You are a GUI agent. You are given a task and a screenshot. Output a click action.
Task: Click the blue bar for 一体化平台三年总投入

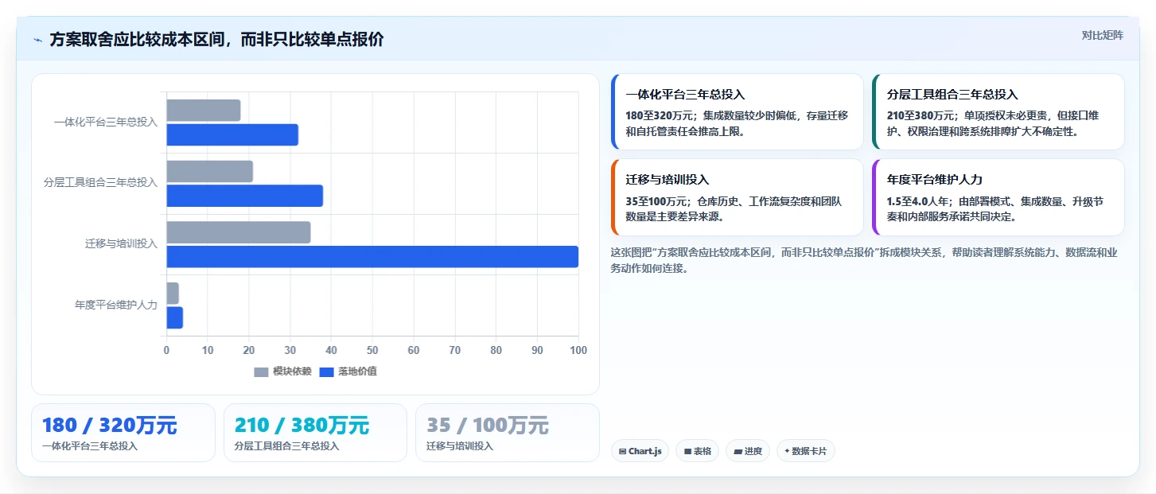pyautogui.click(x=232, y=134)
